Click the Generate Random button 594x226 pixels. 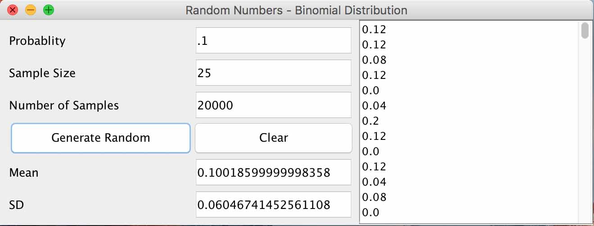[x=101, y=138]
